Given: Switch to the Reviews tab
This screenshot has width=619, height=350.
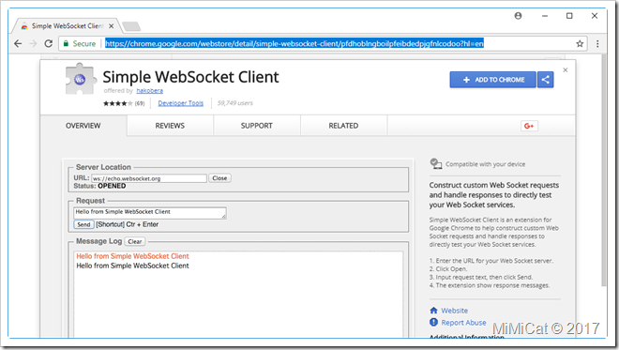Looking at the screenshot, I should tap(170, 126).
